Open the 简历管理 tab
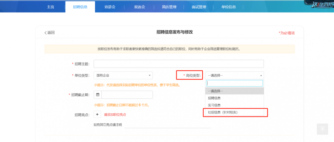The image size is (334, 142). [169, 7]
